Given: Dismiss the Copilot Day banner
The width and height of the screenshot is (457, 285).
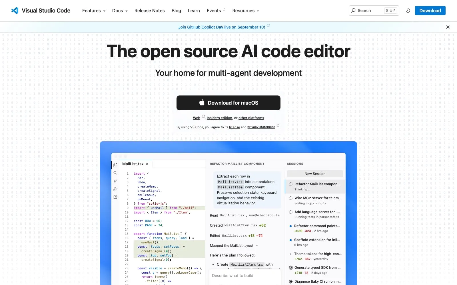Looking at the screenshot, I should pos(448,27).
